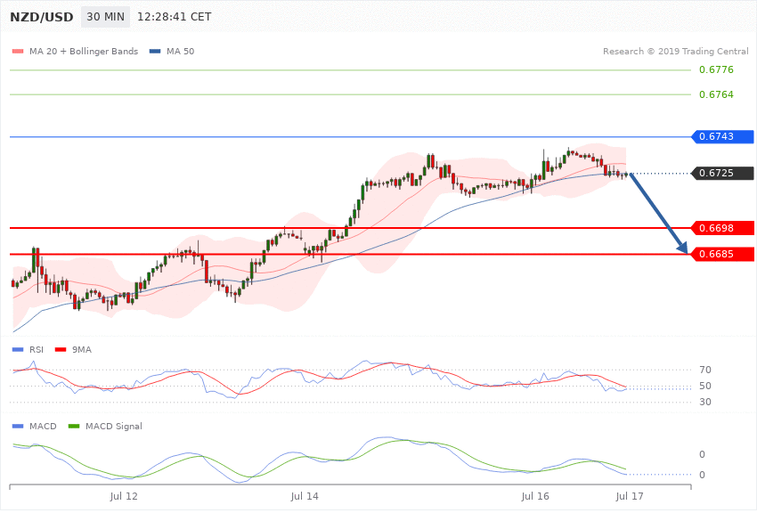The height and width of the screenshot is (513, 757).
Task: Click the Jul 14 date axis label
Action: point(305,496)
